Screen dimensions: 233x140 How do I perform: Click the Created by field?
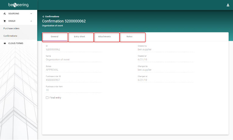click(x=165, y=49)
